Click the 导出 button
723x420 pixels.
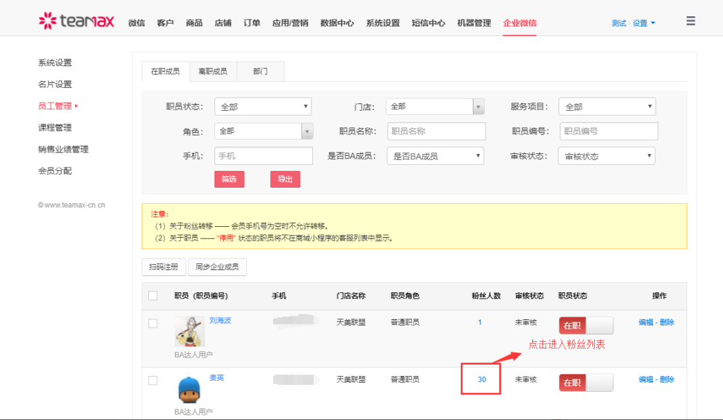click(285, 179)
